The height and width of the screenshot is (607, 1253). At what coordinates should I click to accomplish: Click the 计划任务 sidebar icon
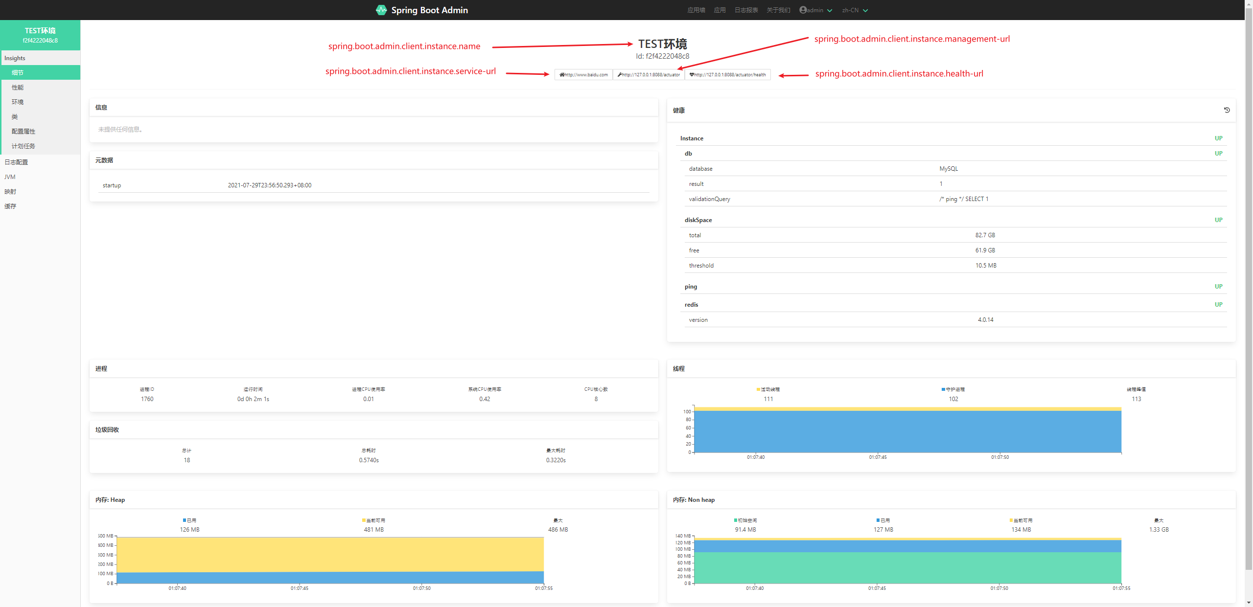pos(23,145)
